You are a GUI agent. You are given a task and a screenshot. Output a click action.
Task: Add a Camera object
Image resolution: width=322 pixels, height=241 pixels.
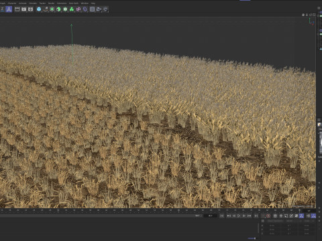99,9
